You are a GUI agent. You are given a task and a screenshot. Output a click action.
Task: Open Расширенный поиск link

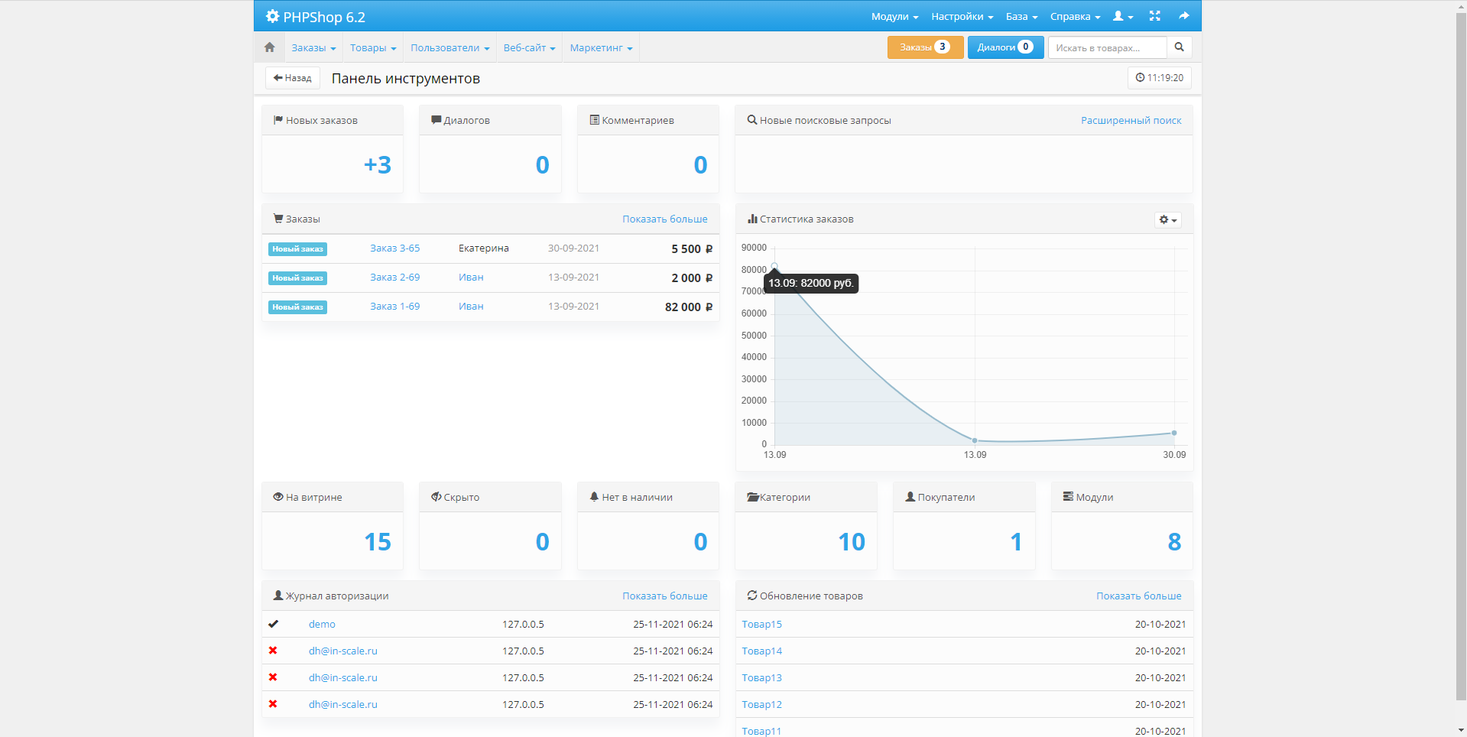[1131, 121]
